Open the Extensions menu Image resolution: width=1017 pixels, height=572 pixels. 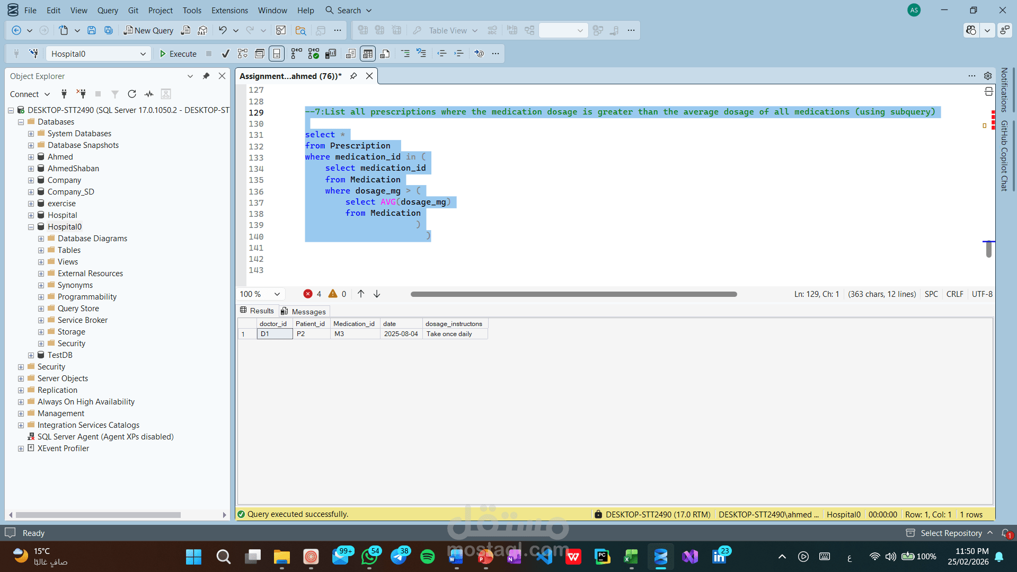tap(229, 10)
